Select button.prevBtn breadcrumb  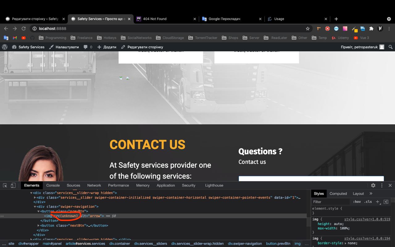[x=278, y=244]
